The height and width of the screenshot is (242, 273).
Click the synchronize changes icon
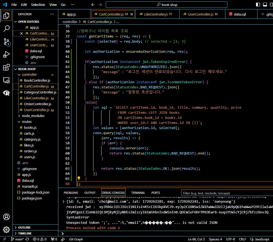tap(27, 239)
